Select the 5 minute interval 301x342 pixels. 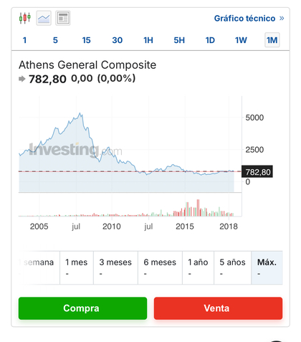[x=55, y=40]
